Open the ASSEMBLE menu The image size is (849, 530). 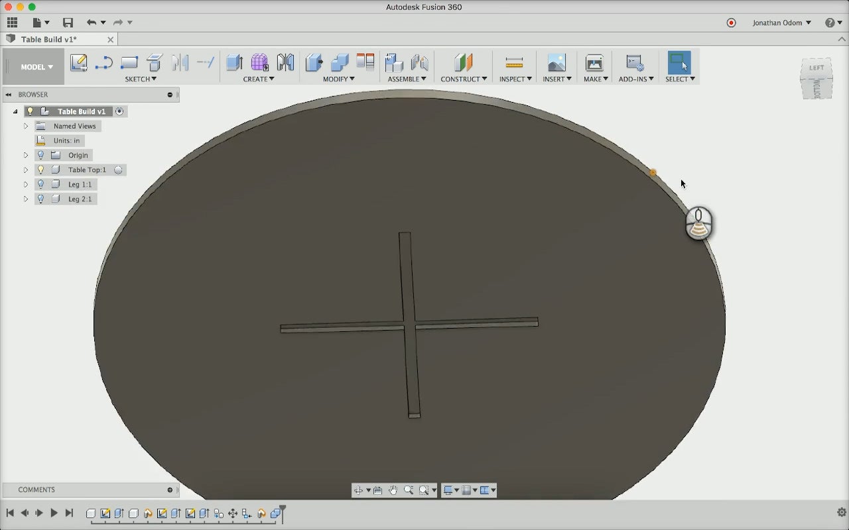click(x=407, y=79)
